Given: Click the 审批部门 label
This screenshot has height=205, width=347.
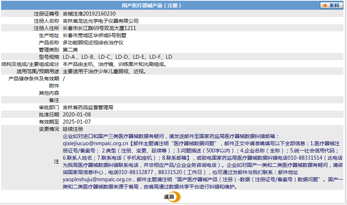Looking at the screenshot, I should (x=49, y=107).
